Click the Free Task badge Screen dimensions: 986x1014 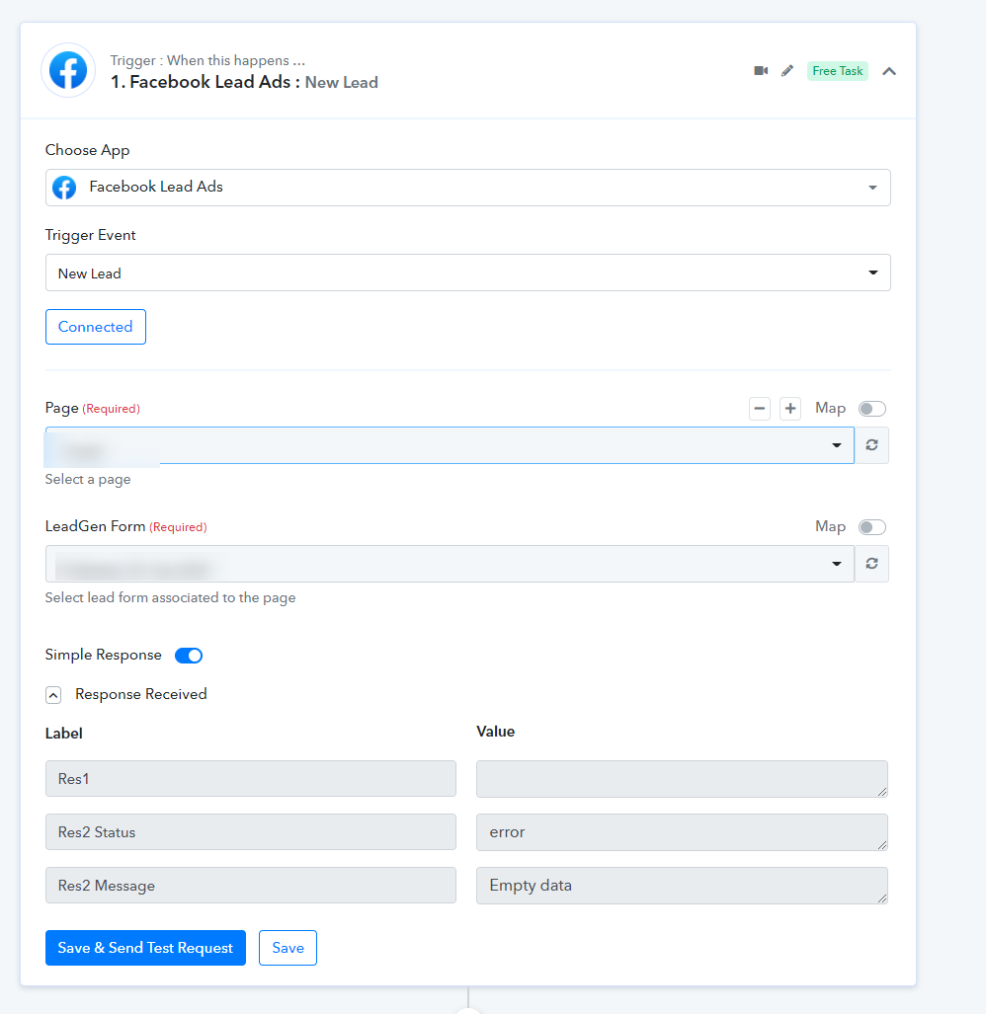pyautogui.click(x=837, y=71)
